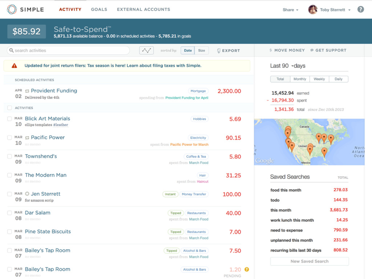The image size is (372, 279).
Task: Check the Blick Art Materials transaction checkbox
Action: coord(9,119)
